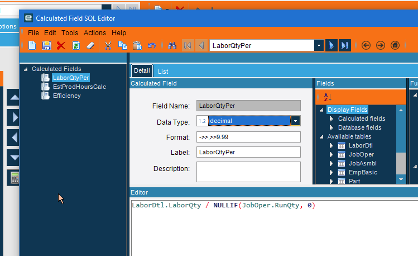Click the red X delete icon
The image size is (418, 256).
tap(61, 46)
